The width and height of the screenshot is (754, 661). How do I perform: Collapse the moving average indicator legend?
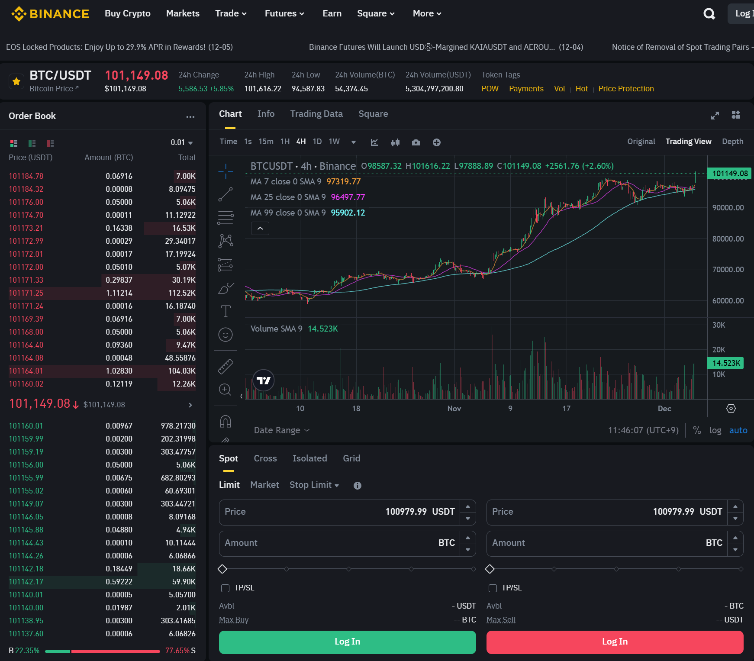click(x=260, y=228)
